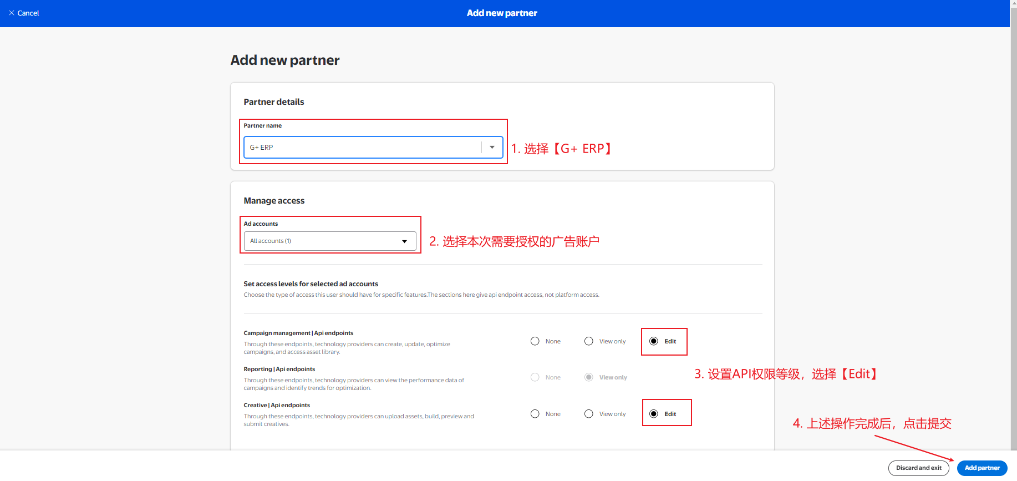The width and height of the screenshot is (1017, 481).
Task: Click the Discard and exit button
Action: pyautogui.click(x=919, y=468)
